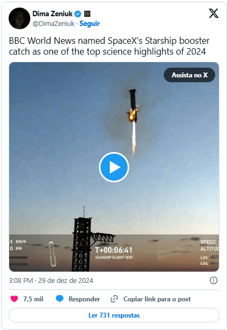The image size is (227, 330).
Task: Click the Seguir follow link
Action: click(90, 23)
